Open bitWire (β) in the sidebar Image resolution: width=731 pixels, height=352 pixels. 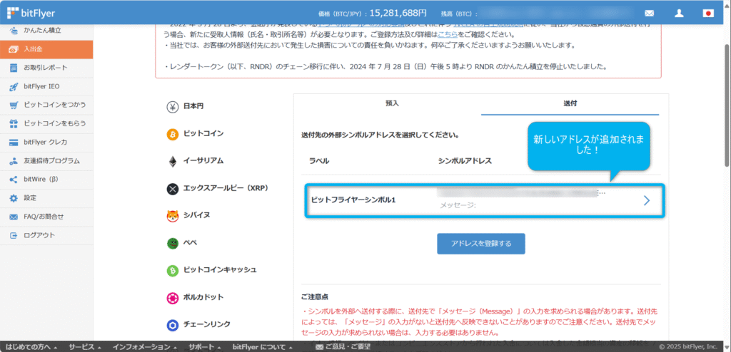tap(46, 180)
